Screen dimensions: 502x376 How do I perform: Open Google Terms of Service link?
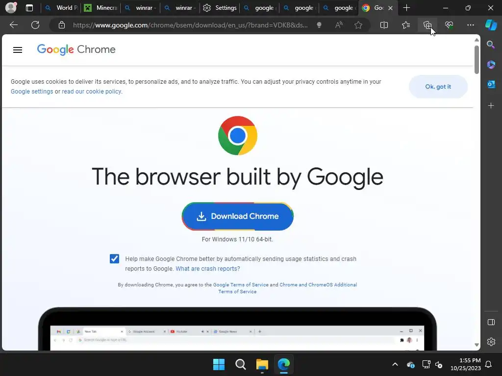click(x=241, y=284)
